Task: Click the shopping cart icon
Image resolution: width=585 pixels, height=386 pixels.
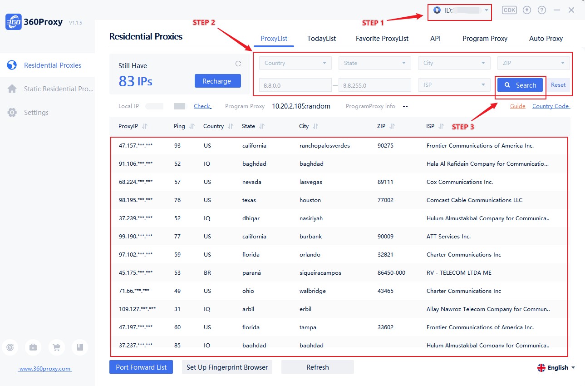Action: tap(57, 347)
